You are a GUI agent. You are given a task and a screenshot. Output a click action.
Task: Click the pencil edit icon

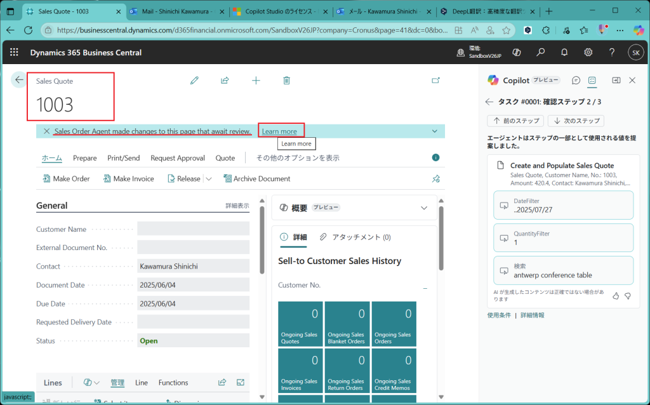coord(194,81)
